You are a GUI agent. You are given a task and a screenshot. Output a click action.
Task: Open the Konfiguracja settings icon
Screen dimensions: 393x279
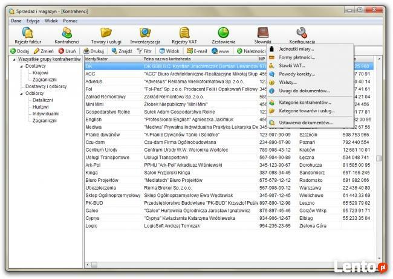302,34
